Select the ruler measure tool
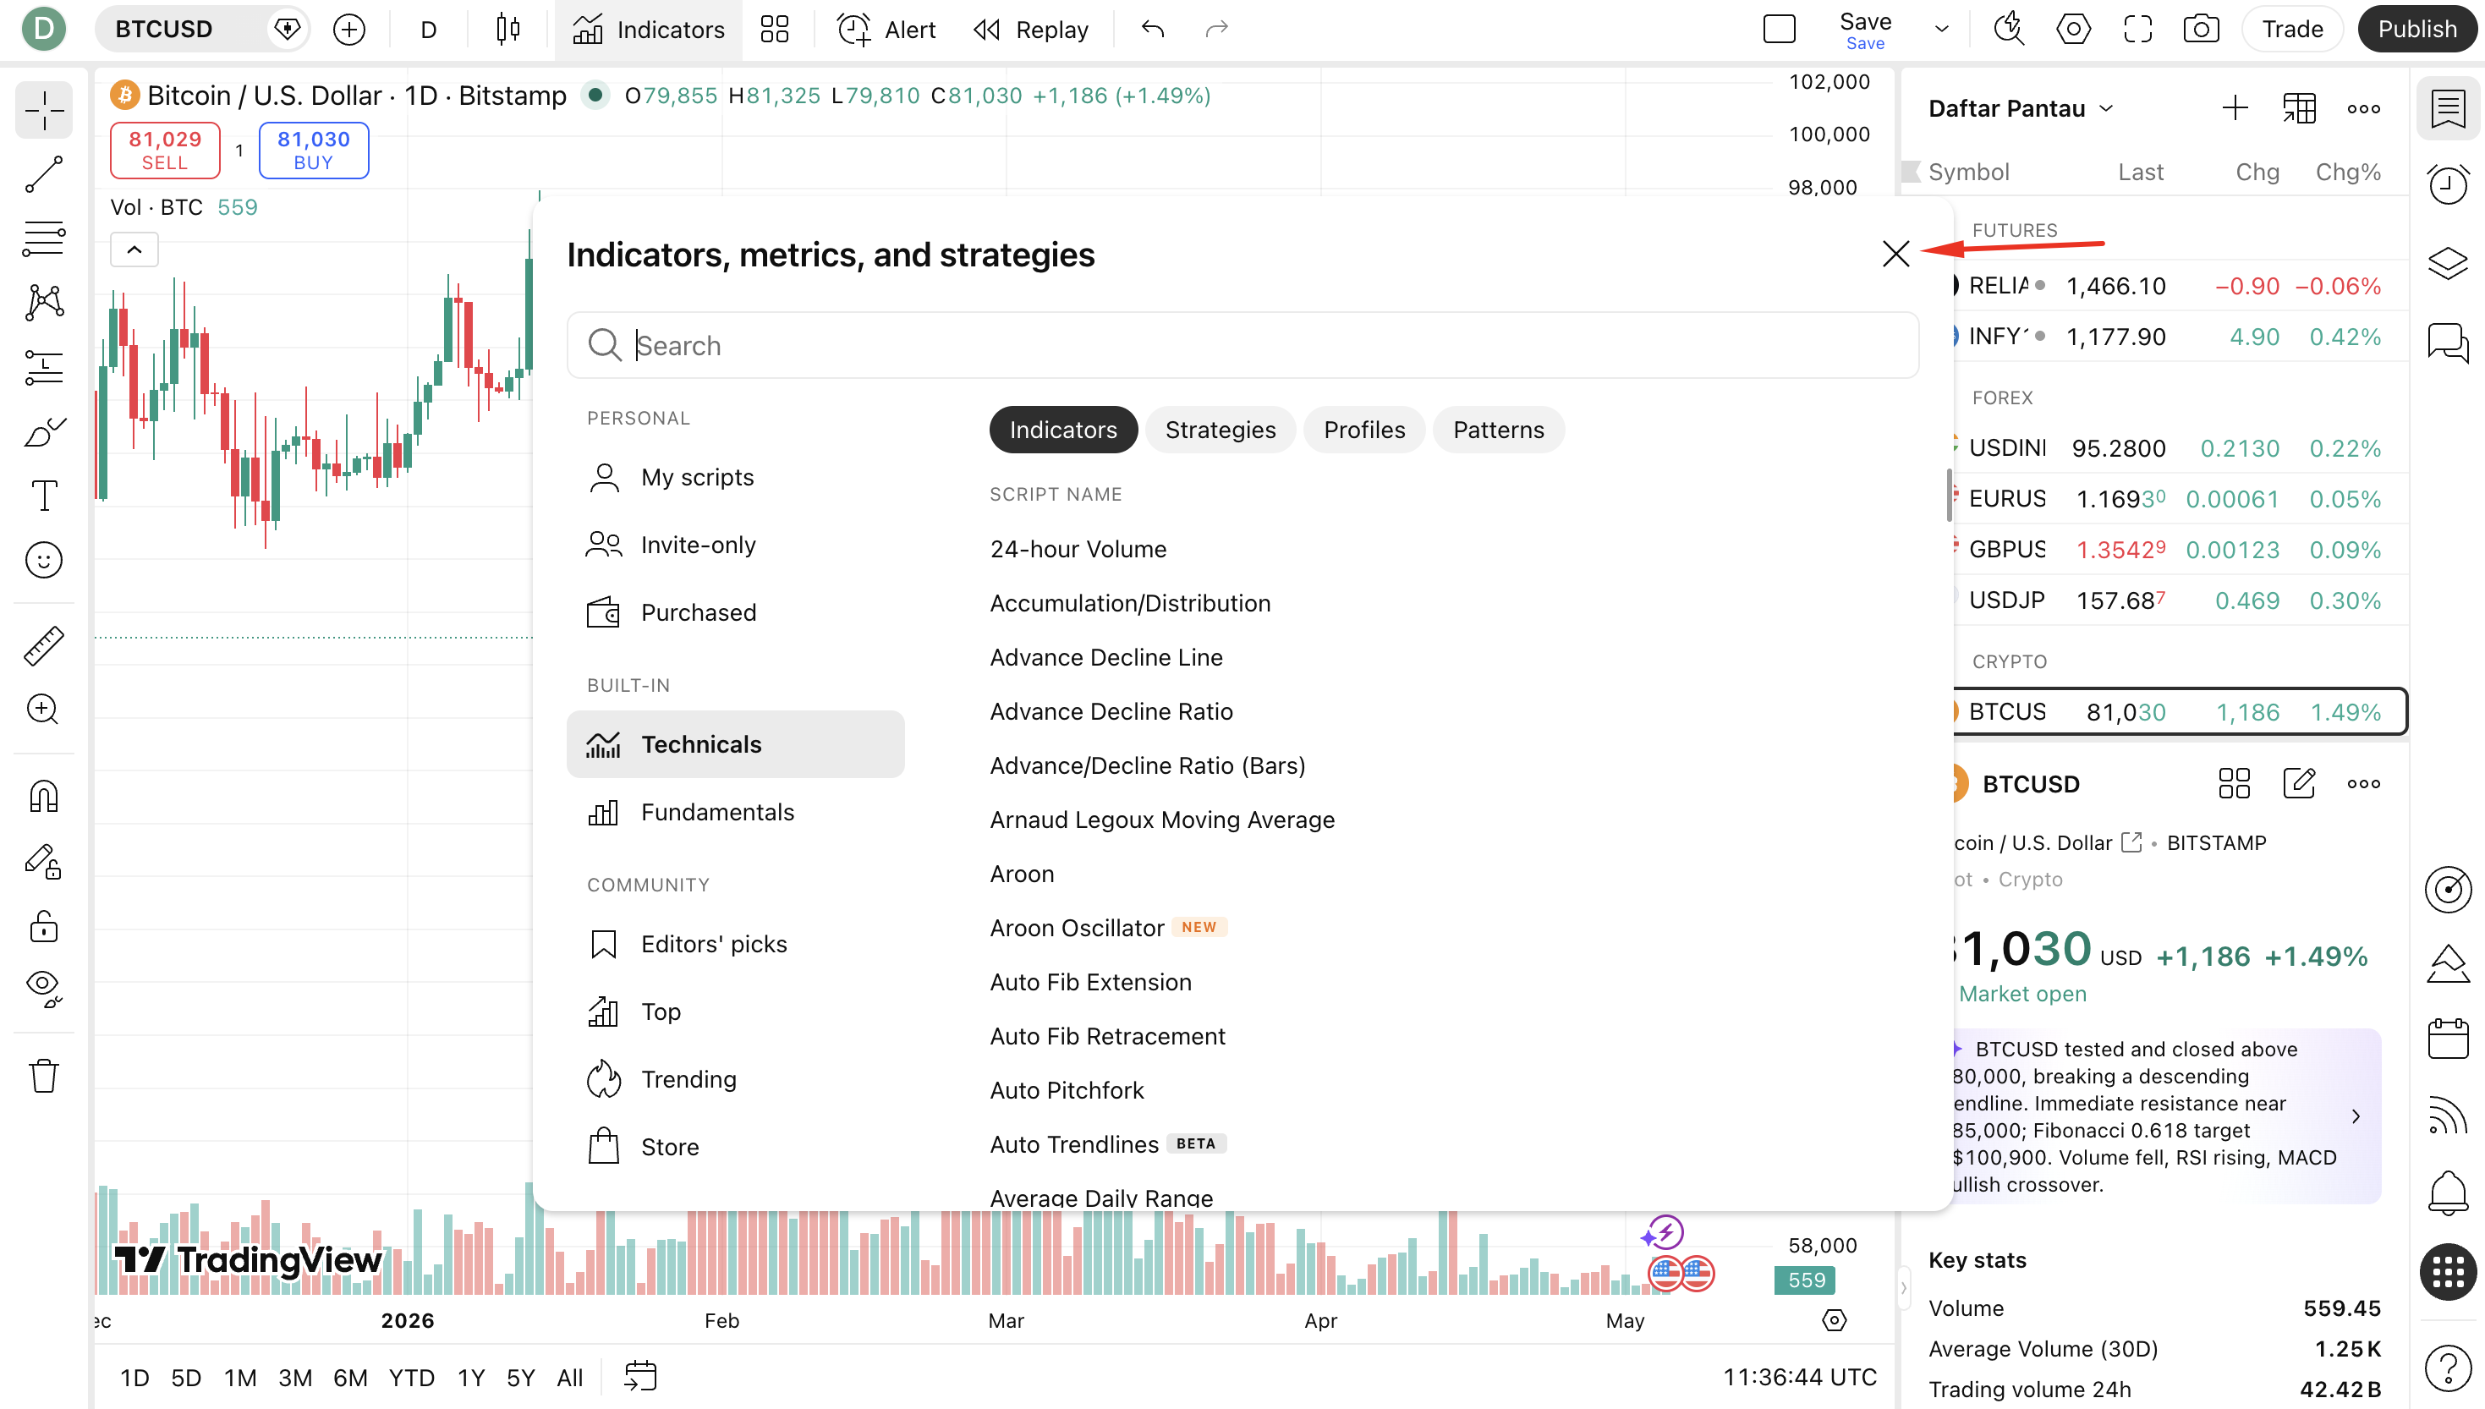The width and height of the screenshot is (2485, 1409). 43,645
